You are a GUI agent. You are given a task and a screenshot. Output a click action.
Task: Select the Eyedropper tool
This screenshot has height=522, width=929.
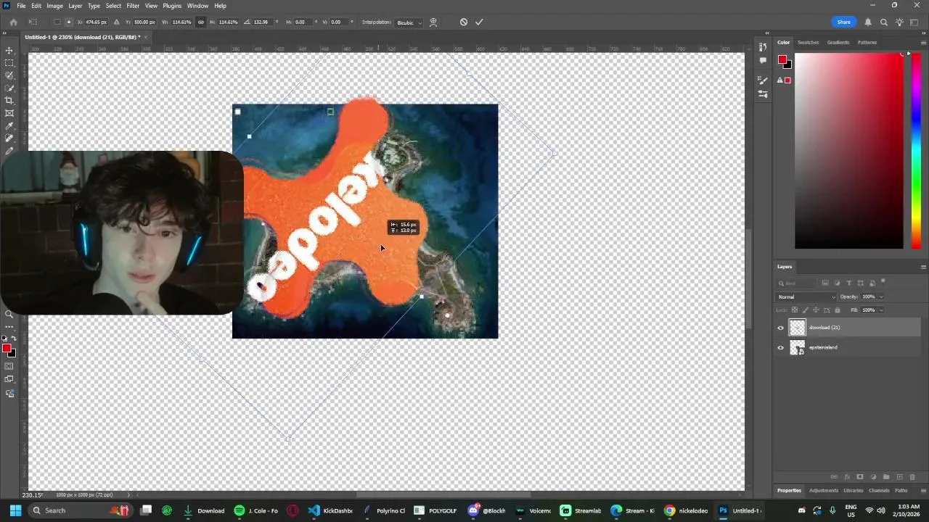tap(9, 126)
